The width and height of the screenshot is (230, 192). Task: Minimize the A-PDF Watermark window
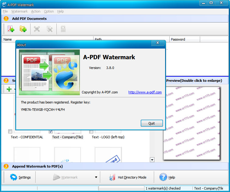203,3
